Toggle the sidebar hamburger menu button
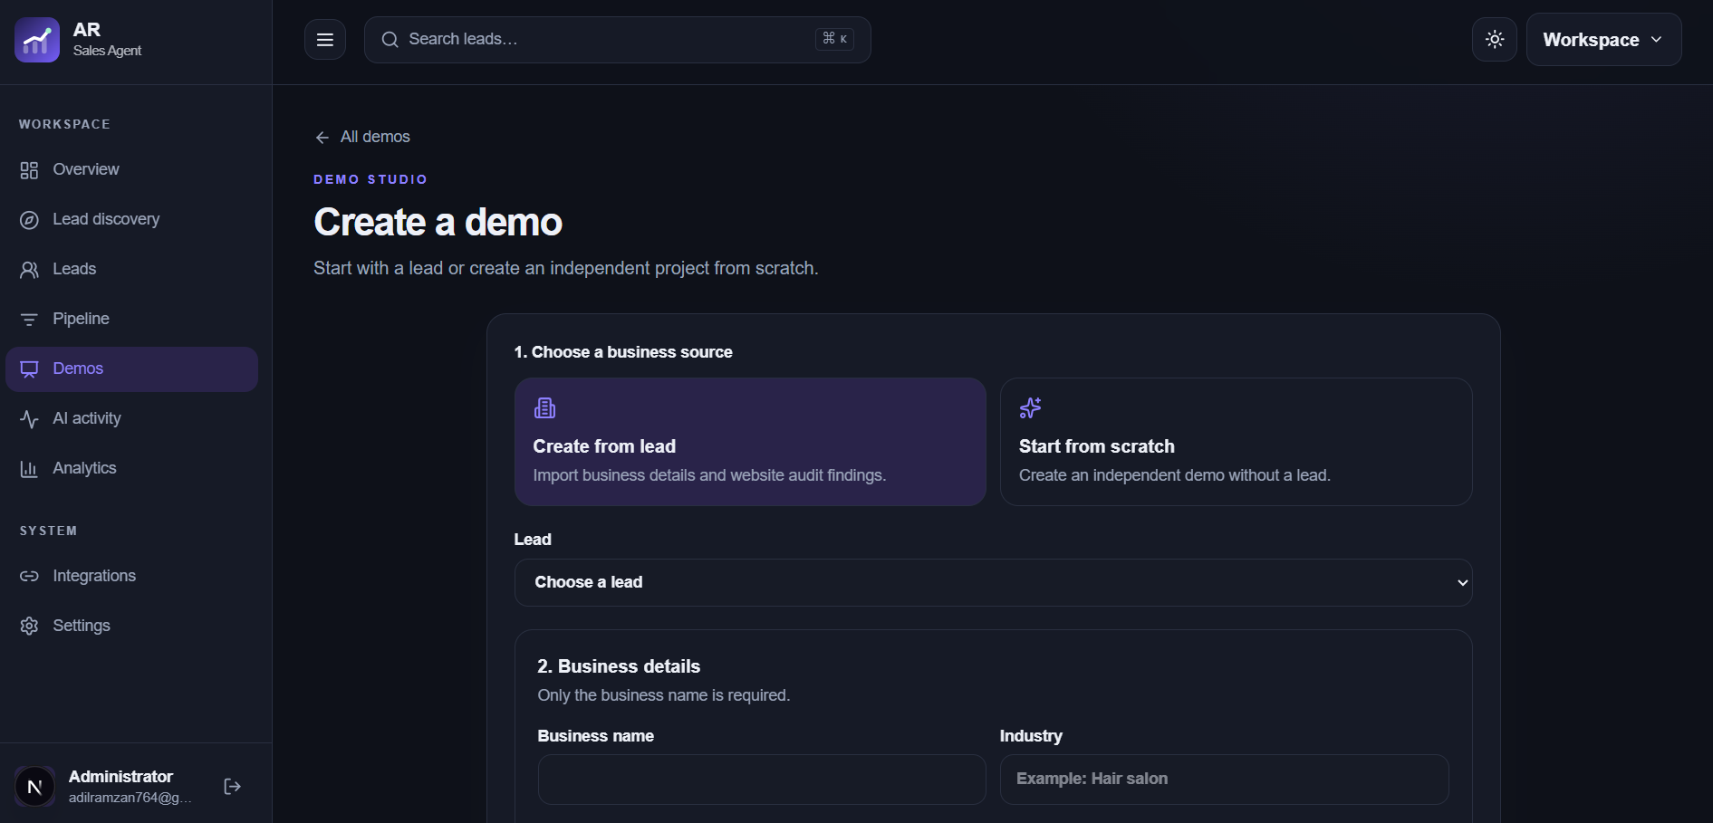 325,40
